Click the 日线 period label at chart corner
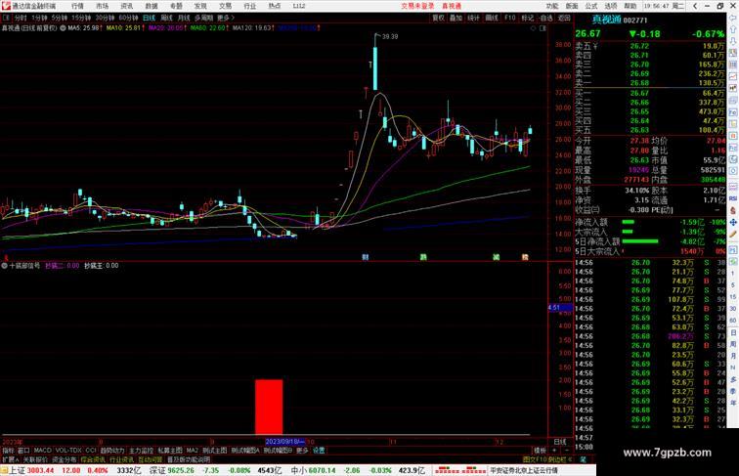 (x=560, y=442)
